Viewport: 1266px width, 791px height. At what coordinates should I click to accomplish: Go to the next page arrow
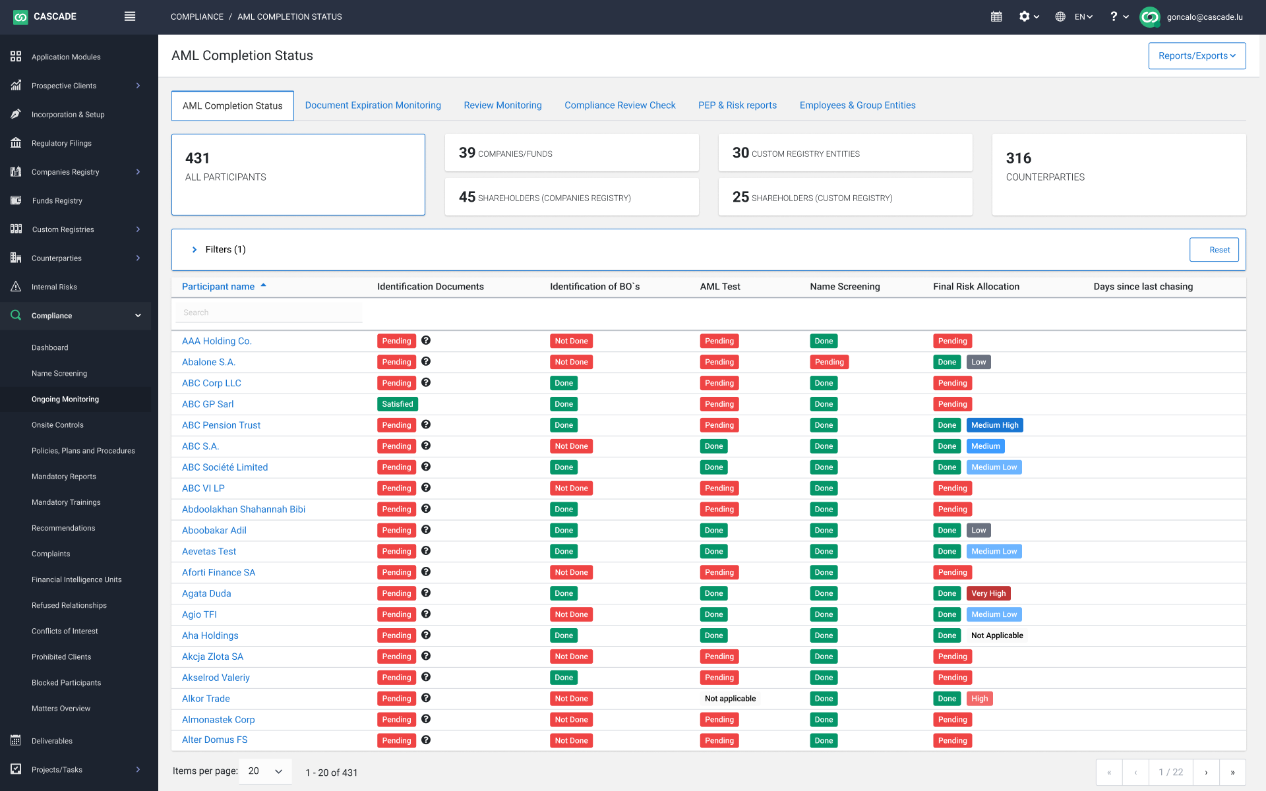tap(1206, 772)
